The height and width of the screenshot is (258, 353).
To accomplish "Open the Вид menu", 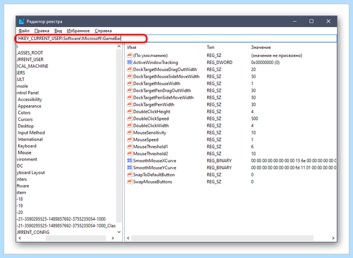I will 58,31.
